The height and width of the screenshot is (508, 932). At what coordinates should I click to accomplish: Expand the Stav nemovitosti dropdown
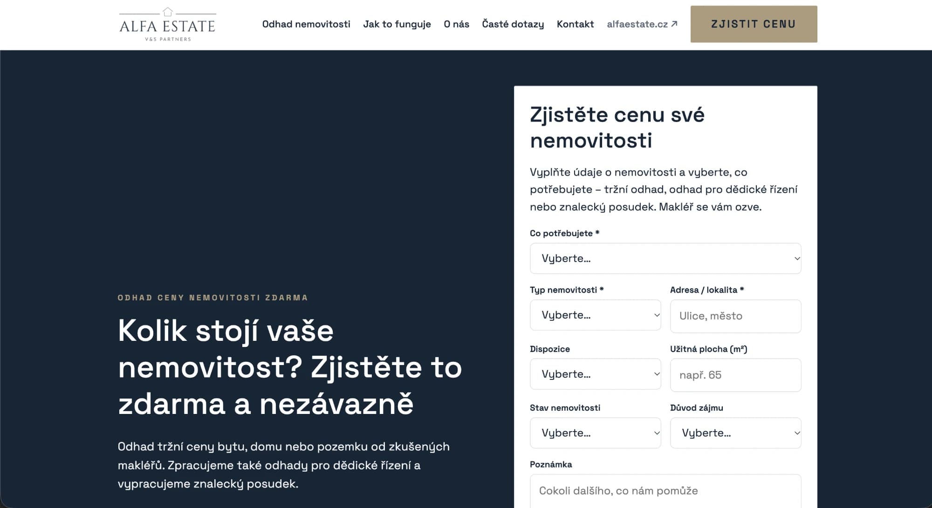point(595,433)
